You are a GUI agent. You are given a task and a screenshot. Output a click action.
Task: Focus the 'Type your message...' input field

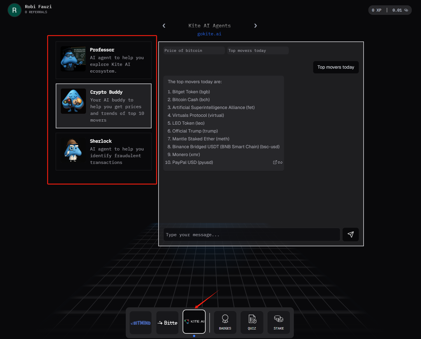point(252,234)
